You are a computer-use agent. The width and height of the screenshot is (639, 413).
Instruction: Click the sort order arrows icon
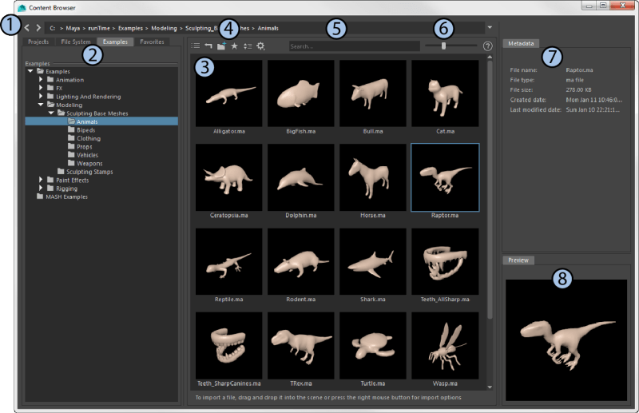pos(248,46)
